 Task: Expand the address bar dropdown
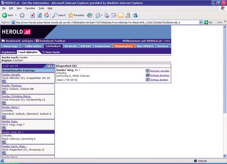click(200, 22)
